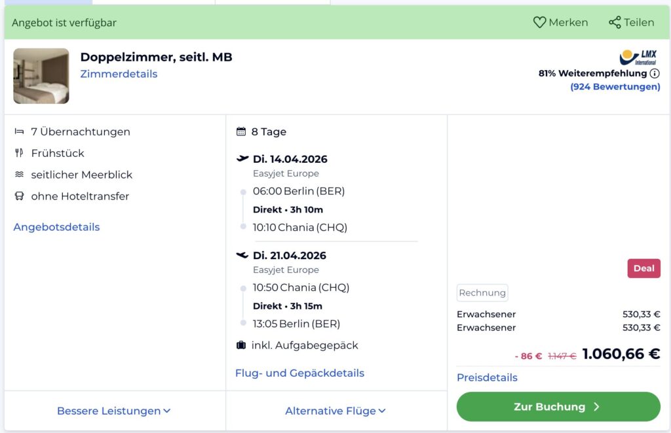Click the share icon beside Teilen
This screenshot has height=433, width=671.
(x=615, y=22)
